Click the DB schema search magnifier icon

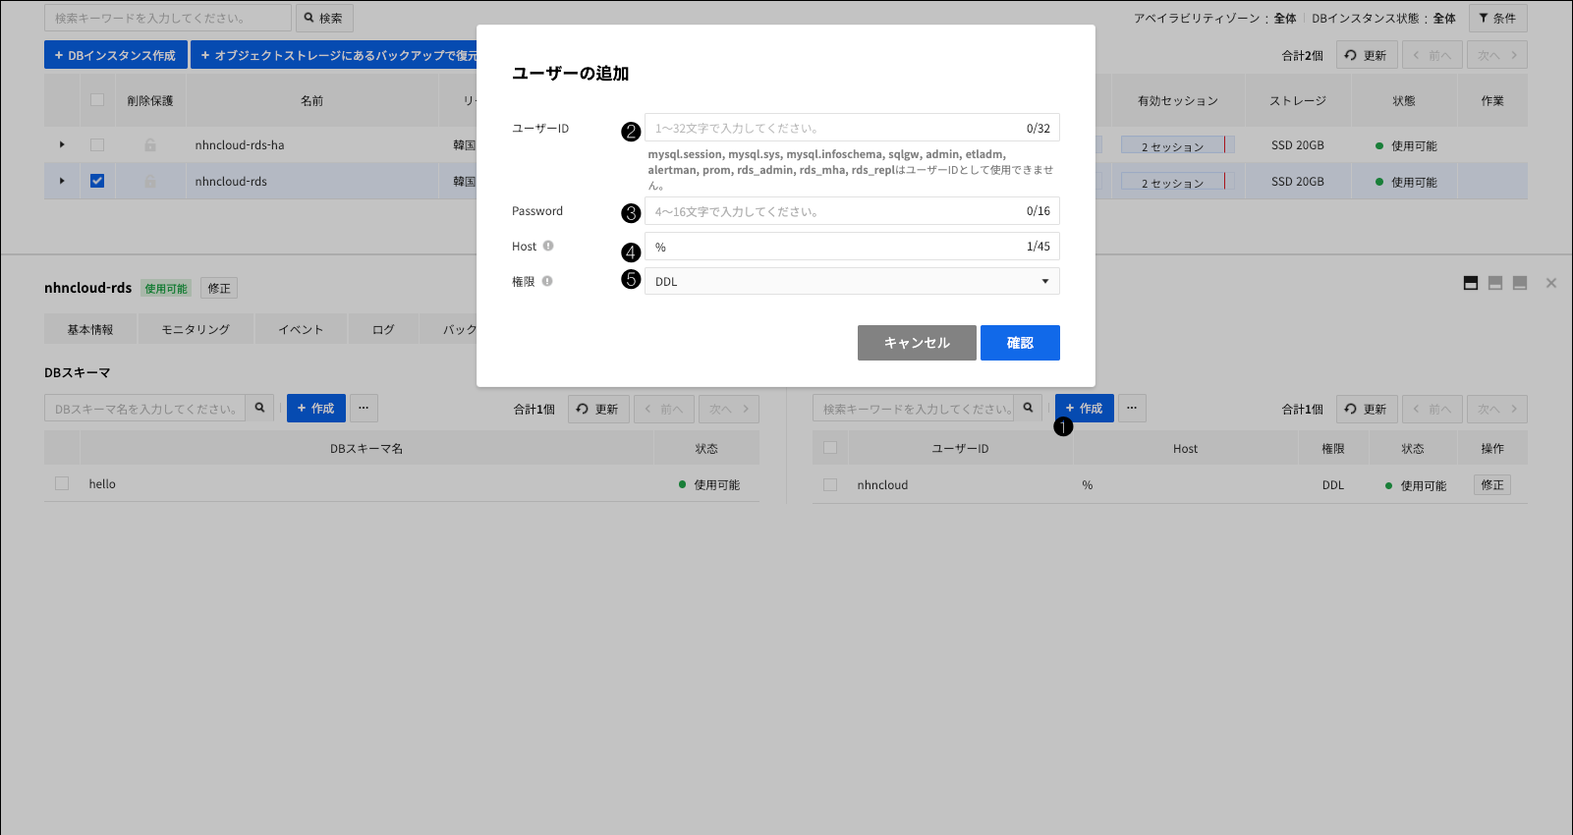point(259,408)
